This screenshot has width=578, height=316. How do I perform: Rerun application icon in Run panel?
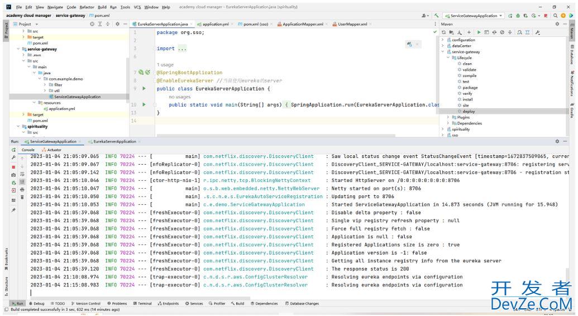point(13,150)
